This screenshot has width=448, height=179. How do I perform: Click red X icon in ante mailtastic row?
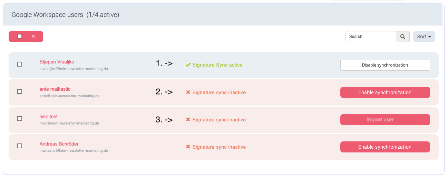[x=188, y=92]
